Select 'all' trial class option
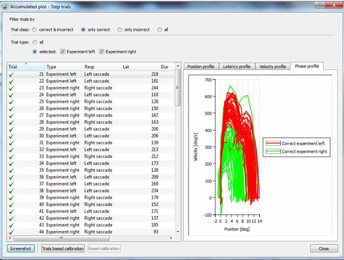 pos(159,29)
